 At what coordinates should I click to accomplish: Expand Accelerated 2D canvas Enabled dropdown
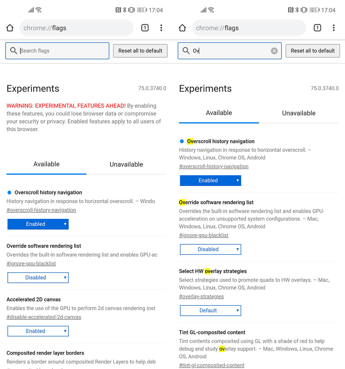coord(38,331)
